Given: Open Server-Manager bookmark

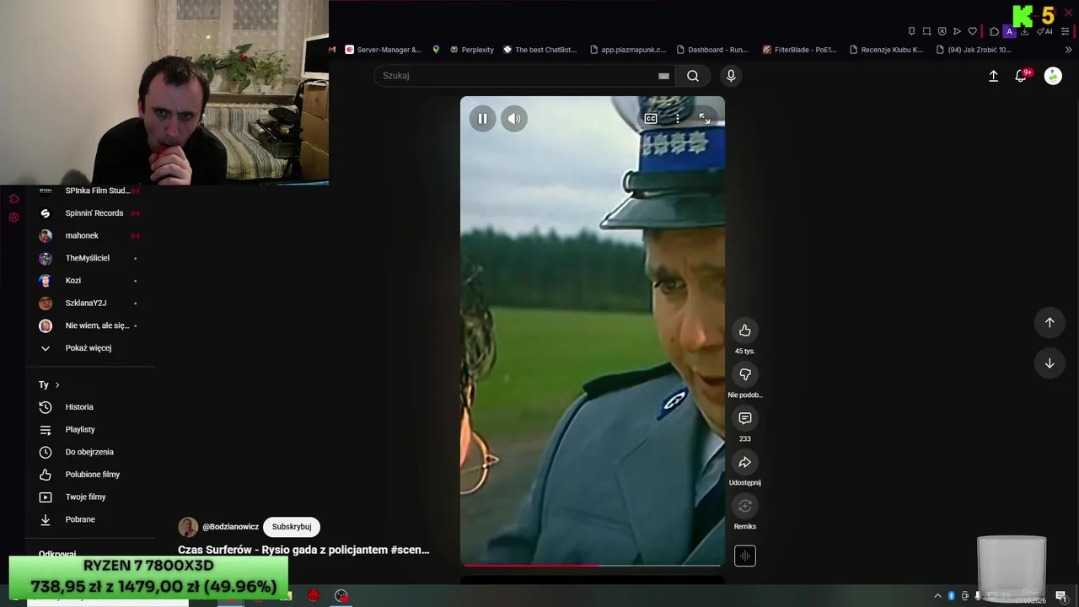Looking at the screenshot, I should (384, 50).
